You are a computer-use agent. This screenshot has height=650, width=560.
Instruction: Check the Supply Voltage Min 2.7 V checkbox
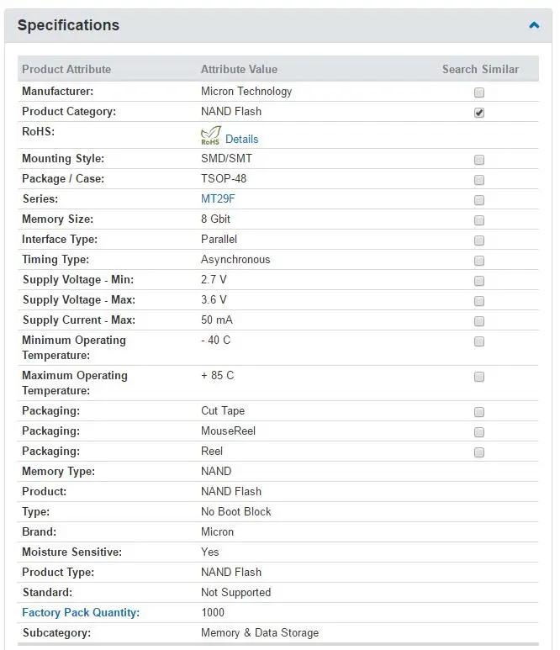[478, 281]
